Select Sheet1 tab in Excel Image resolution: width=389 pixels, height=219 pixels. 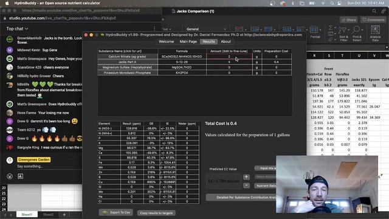tap(27, 215)
